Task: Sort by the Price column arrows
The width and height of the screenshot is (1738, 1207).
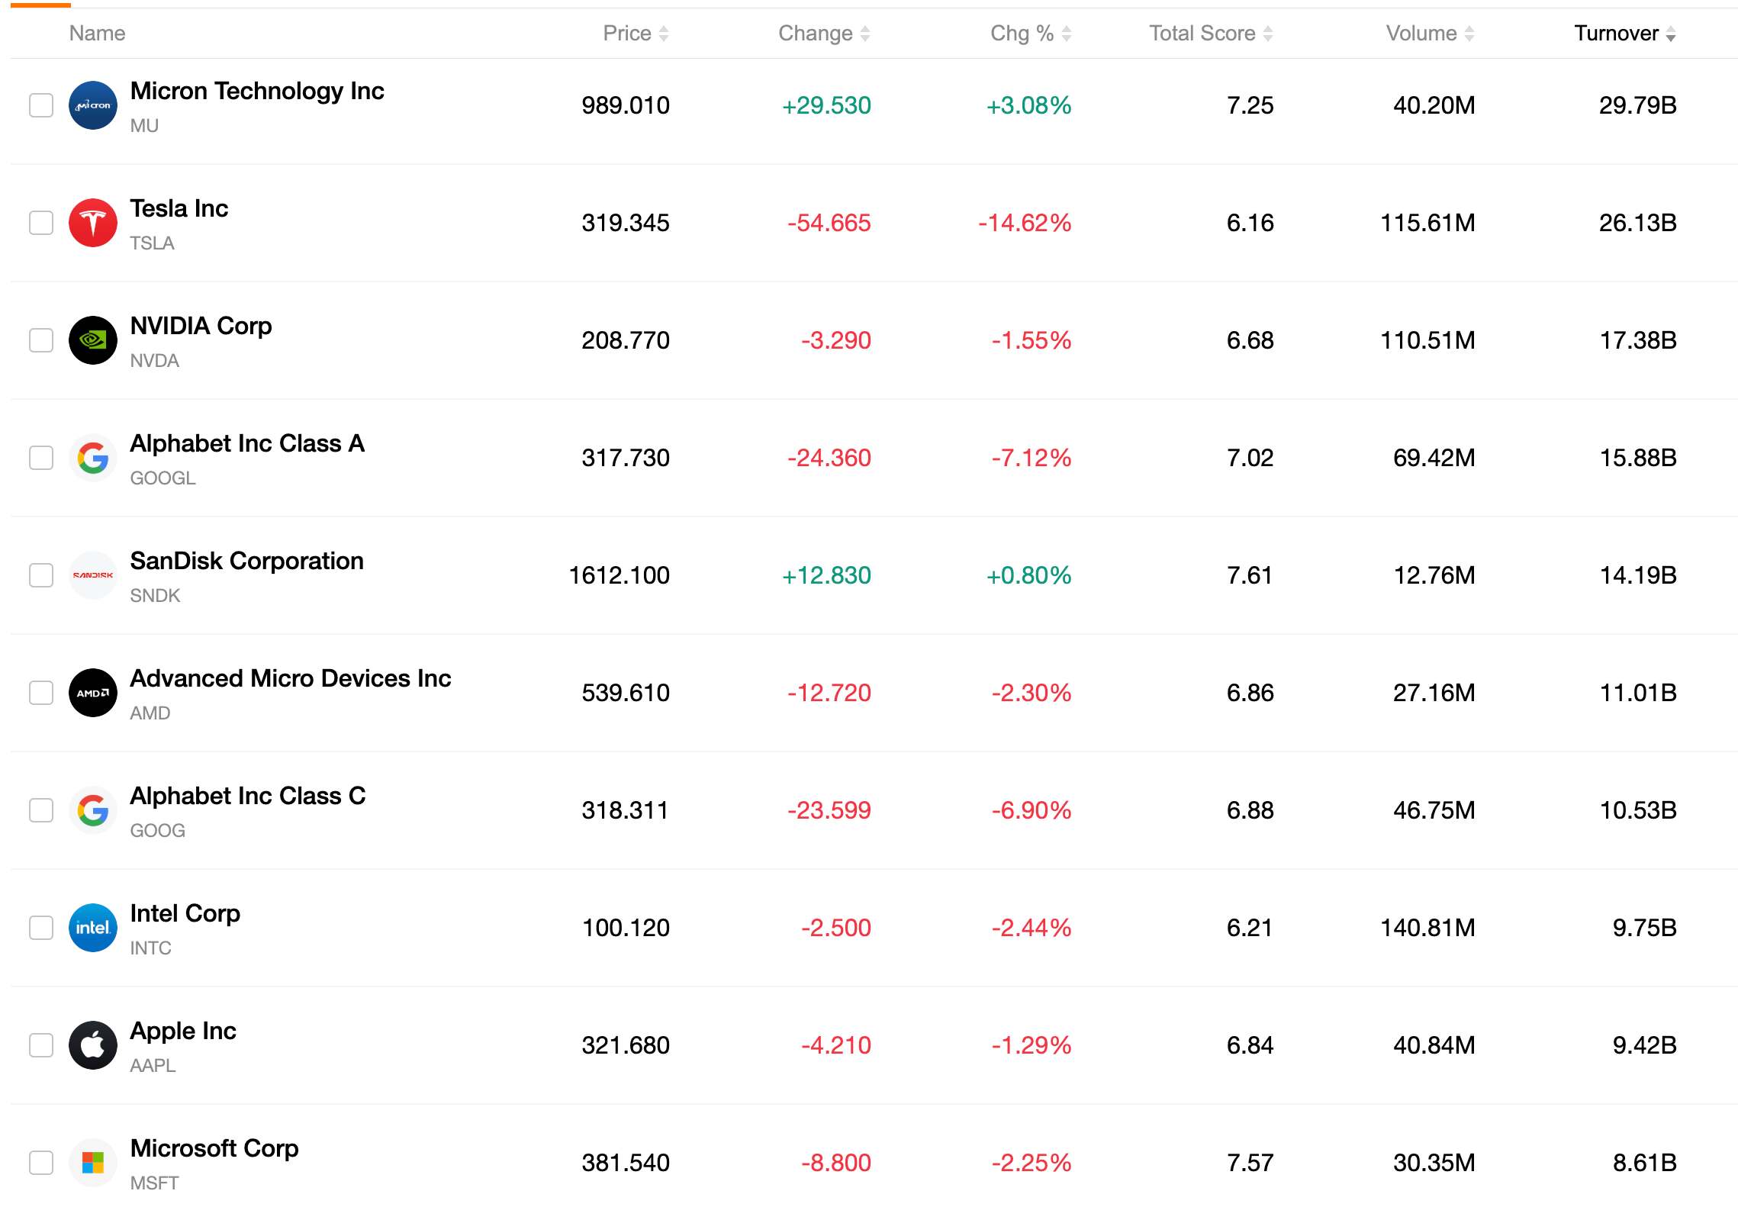Action: (x=664, y=34)
